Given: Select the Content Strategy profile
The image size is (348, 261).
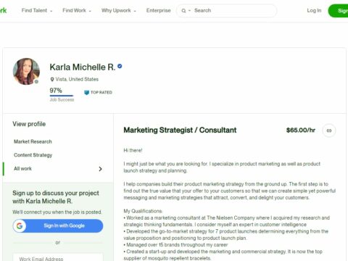Looking at the screenshot, I should click(x=33, y=155).
